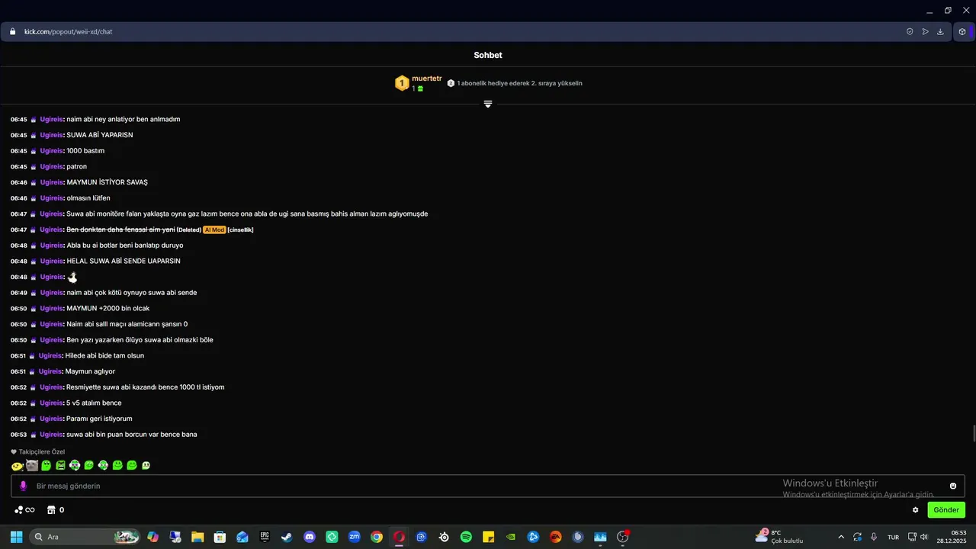Screen dimensions: 976x549
Task: Click Ugireis username on 'patron' message
Action: pyautogui.click(x=52, y=166)
